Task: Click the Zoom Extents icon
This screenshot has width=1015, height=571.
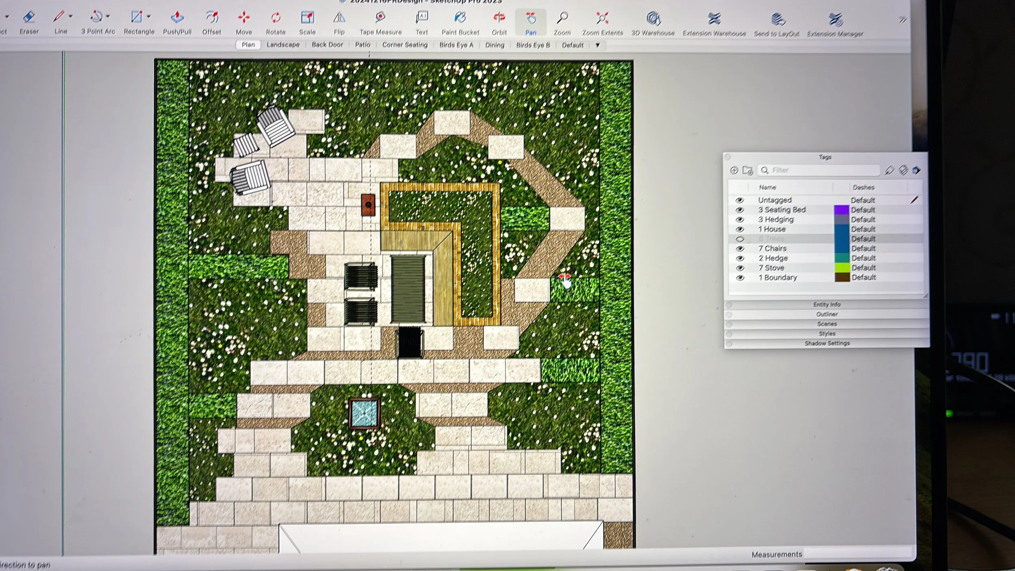Action: tap(602, 18)
